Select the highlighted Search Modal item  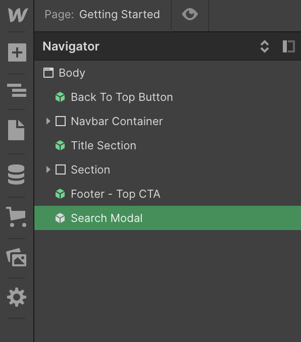pos(168,218)
